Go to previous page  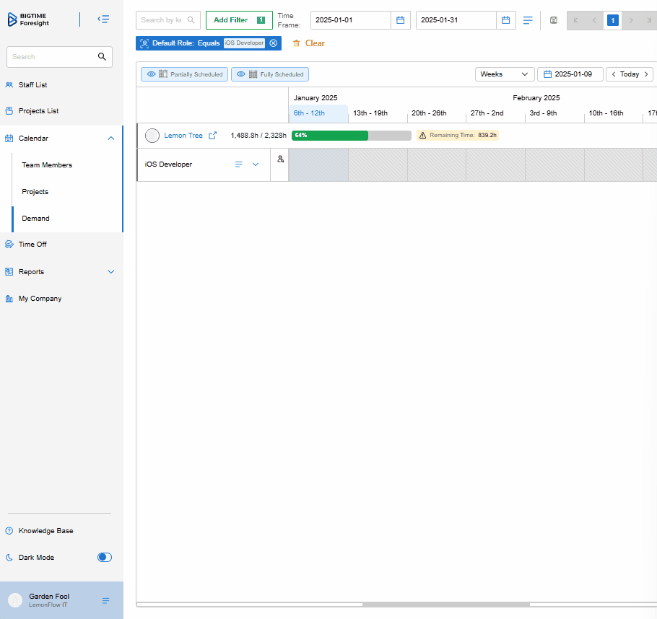[x=594, y=20]
